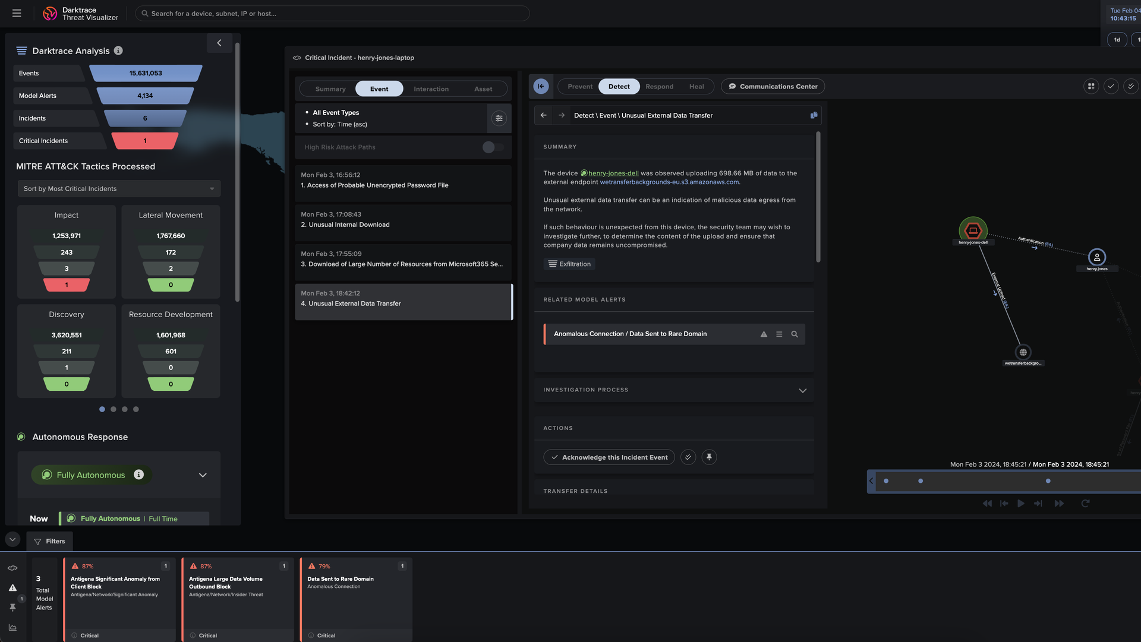Click the summary panel vertical scrollbar

pyautogui.click(x=818, y=198)
